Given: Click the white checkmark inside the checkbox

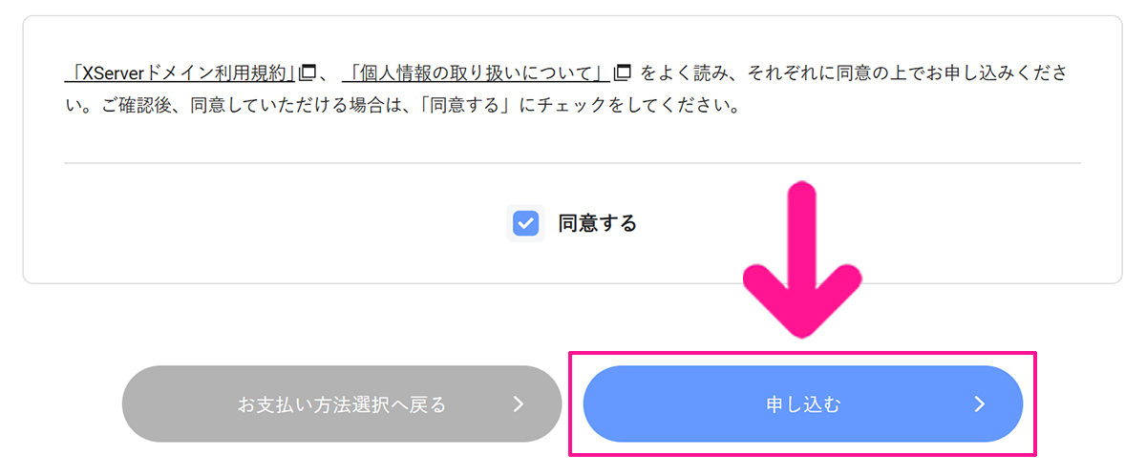Looking at the screenshot, I should (525, 223).
